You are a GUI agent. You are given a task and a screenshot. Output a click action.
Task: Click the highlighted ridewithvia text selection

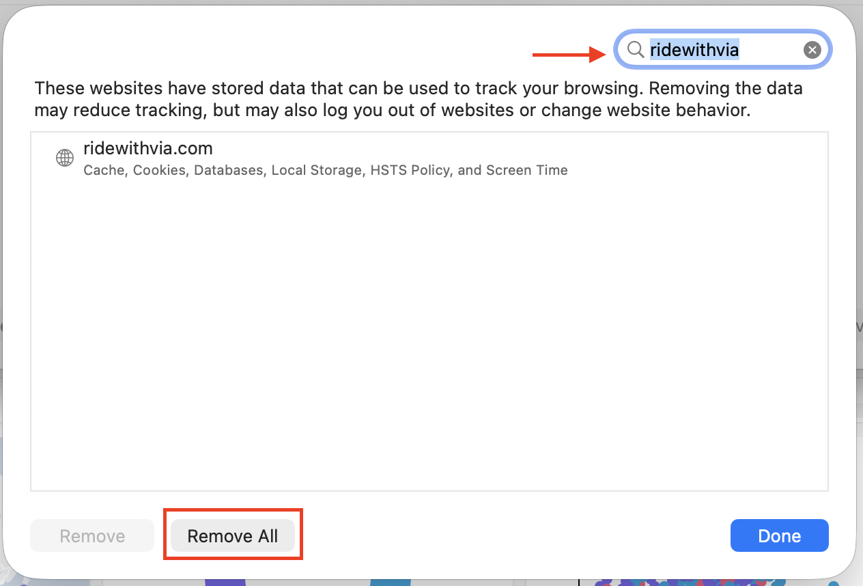(x=694, y=49)
